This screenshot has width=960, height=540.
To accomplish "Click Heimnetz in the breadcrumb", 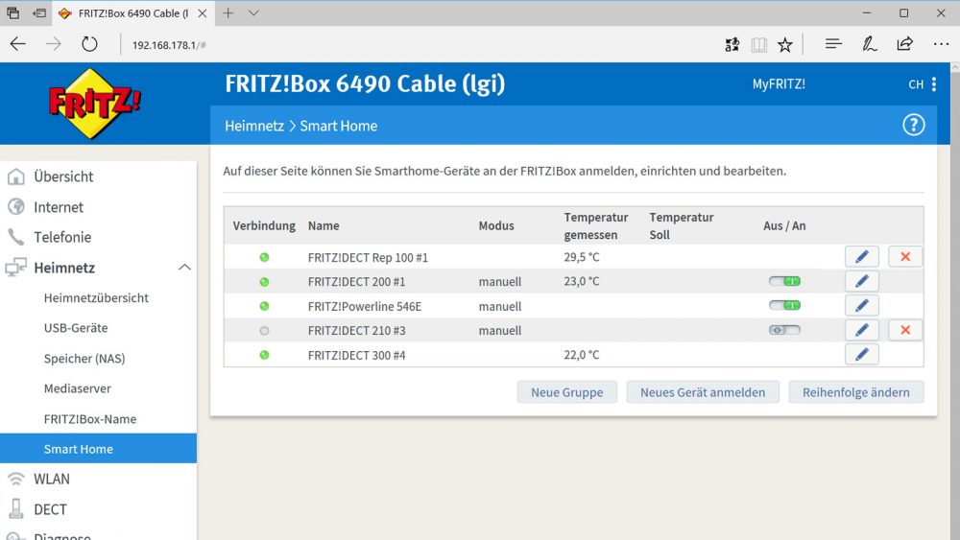I will (x=254, y=126).
